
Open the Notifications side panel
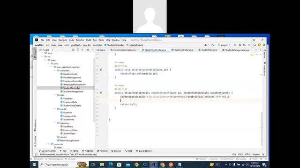click(264, 69)
